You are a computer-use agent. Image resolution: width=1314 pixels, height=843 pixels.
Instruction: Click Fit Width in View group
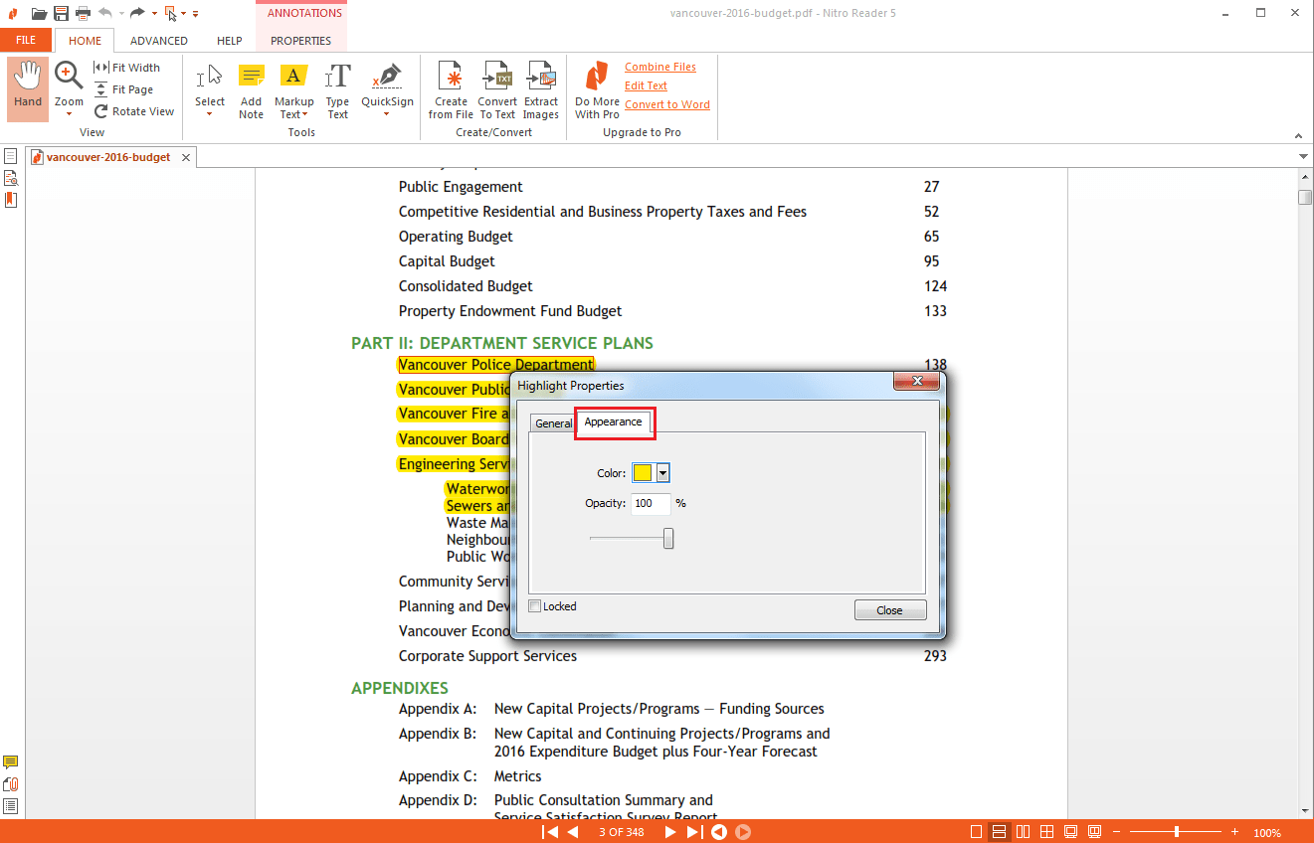coord(126,68)
